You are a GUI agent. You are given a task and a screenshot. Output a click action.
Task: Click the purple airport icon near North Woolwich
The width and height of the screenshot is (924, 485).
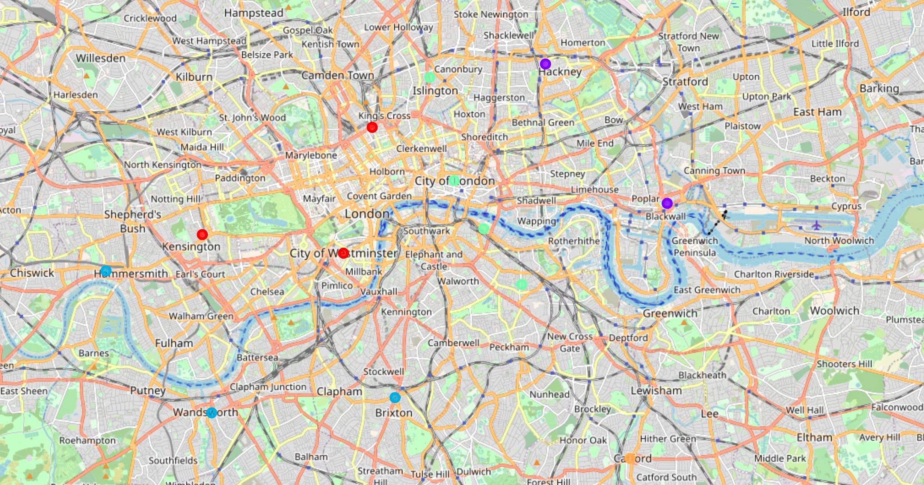(817, 226)
